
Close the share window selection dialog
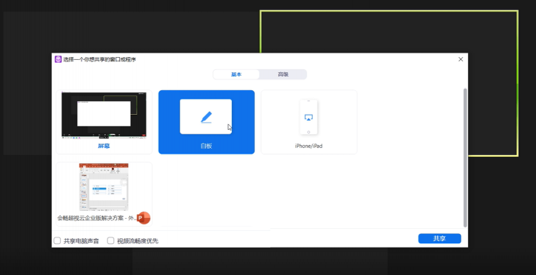coord(461,59)
